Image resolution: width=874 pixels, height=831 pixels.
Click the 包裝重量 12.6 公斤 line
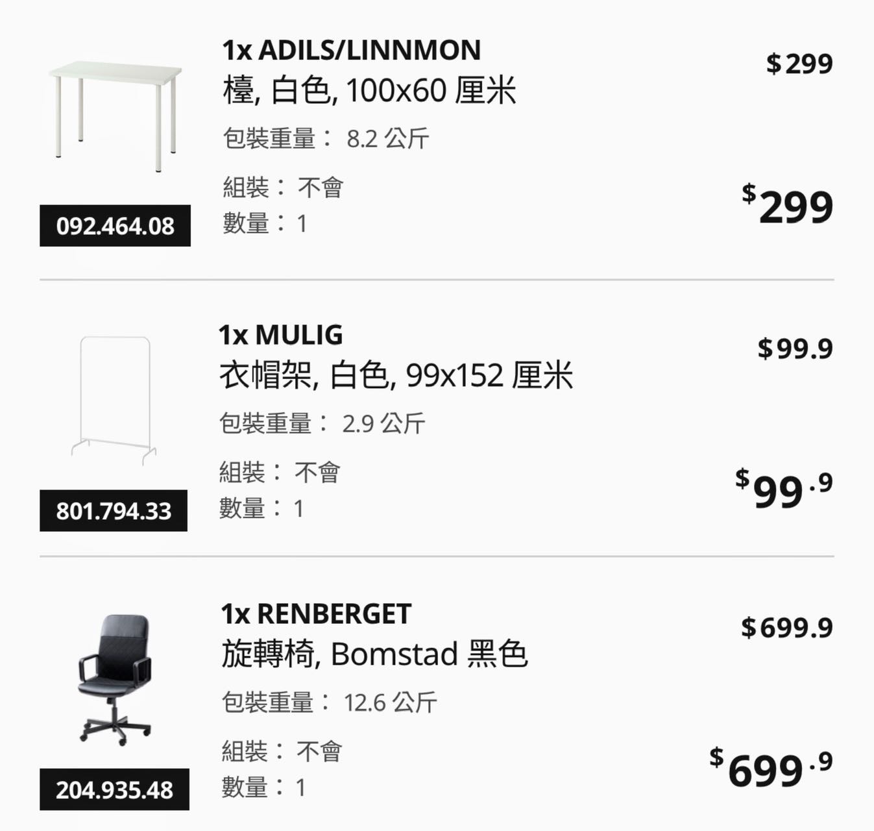tap(329, 702)
